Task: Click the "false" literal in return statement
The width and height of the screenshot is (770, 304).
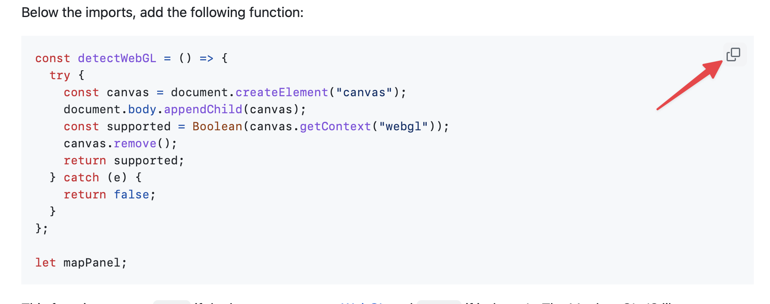Action: click(132, 195)
